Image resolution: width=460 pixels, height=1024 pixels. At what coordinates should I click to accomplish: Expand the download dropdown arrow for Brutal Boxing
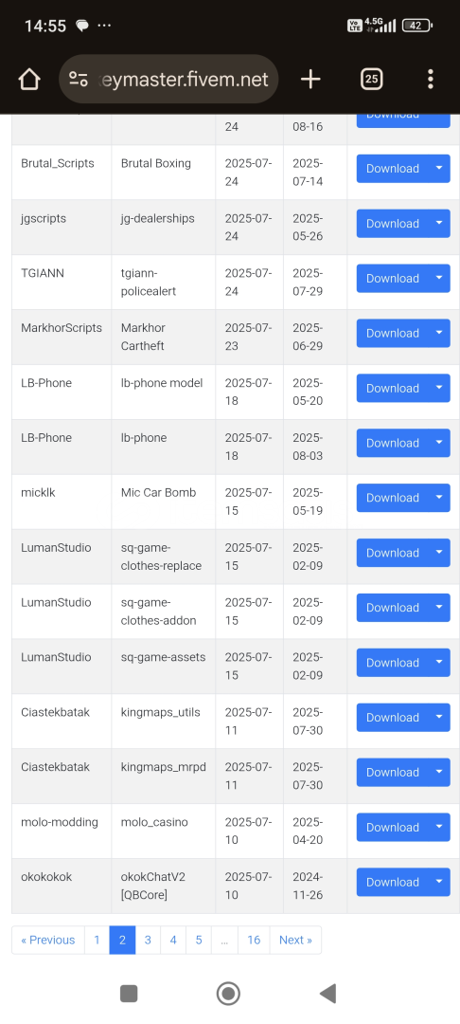[439, 169]
